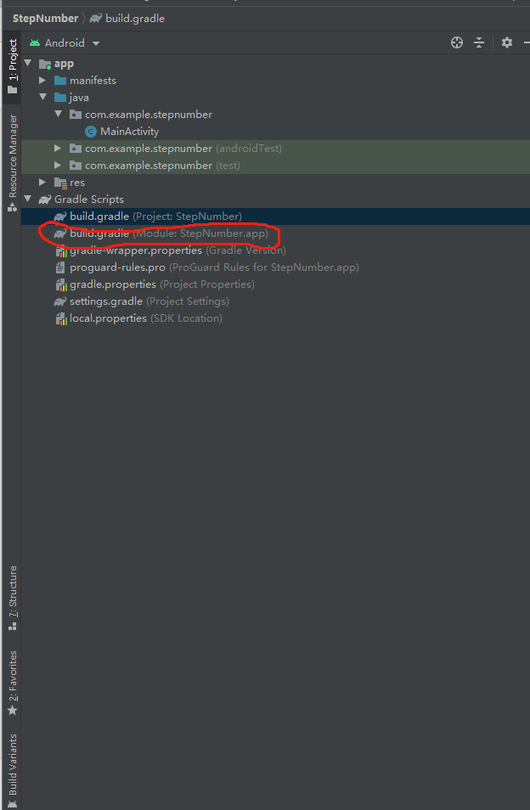Click the gradle.properties file icon
The image size is (530, 810).
point(61,284)
